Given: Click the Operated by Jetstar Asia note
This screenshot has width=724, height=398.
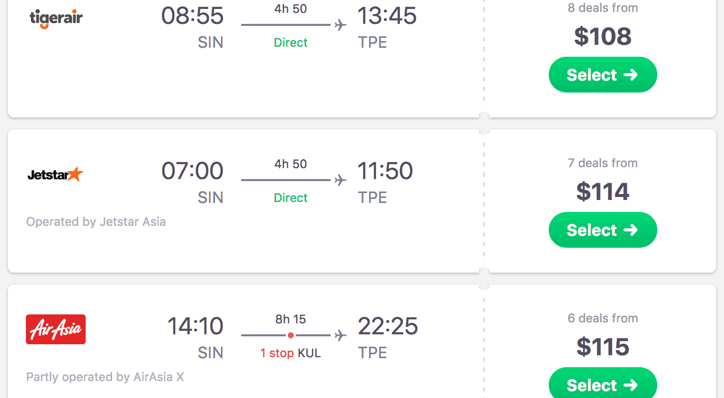Looking at the screenshot, I should [96, 222].
